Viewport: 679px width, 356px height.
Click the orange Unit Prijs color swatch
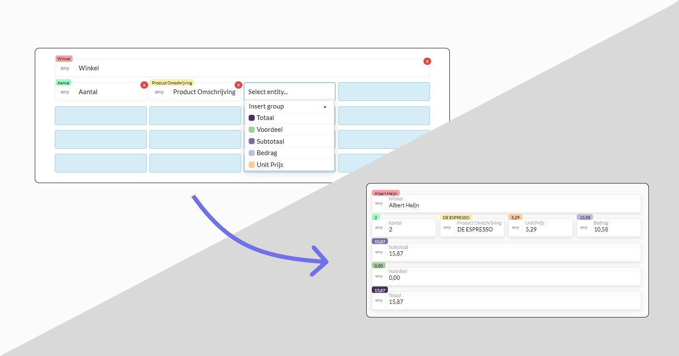tap(252, 165)
